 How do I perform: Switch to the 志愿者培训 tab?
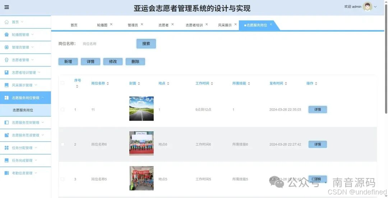[x=194, y=25]
